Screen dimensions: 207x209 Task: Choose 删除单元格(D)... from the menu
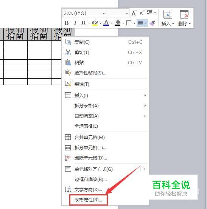pos(105,158)
